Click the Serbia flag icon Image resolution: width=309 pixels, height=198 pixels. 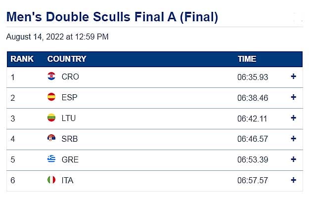[51, 139]
